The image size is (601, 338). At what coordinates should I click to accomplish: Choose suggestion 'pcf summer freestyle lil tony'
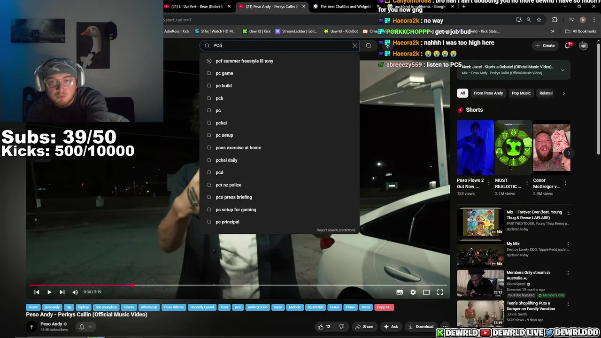279,61
